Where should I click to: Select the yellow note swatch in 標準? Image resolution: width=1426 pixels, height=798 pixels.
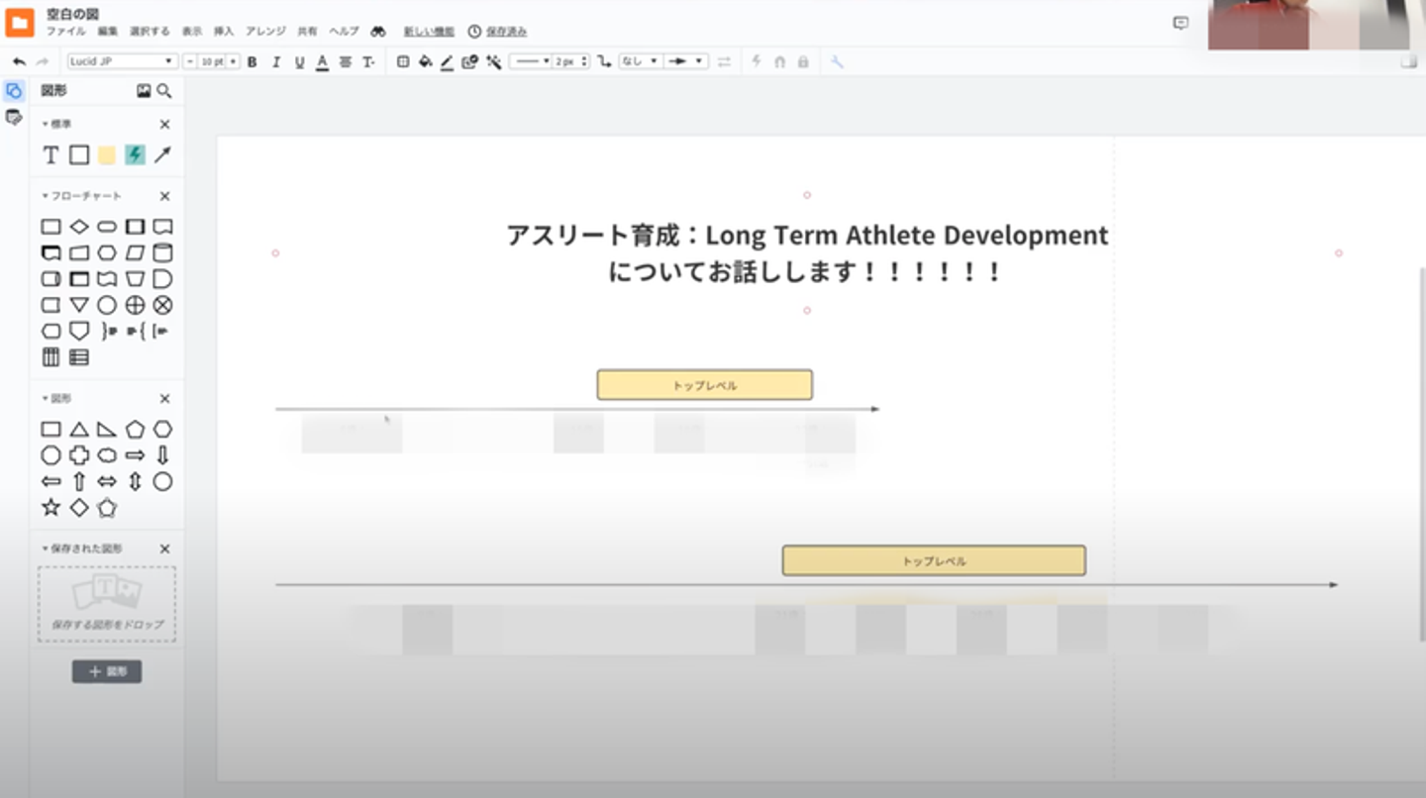(107, 154)
